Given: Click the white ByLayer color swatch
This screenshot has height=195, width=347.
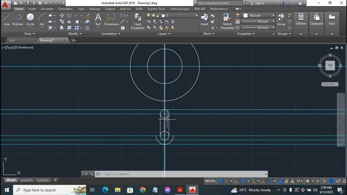Looking at the screenshot, I should (246, 16).
